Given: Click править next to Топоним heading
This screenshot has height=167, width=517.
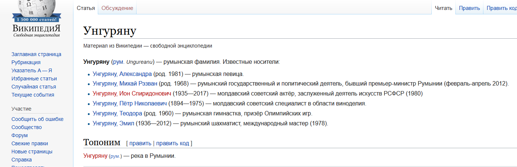Looking at the screenshot, I should click(140, 143).
